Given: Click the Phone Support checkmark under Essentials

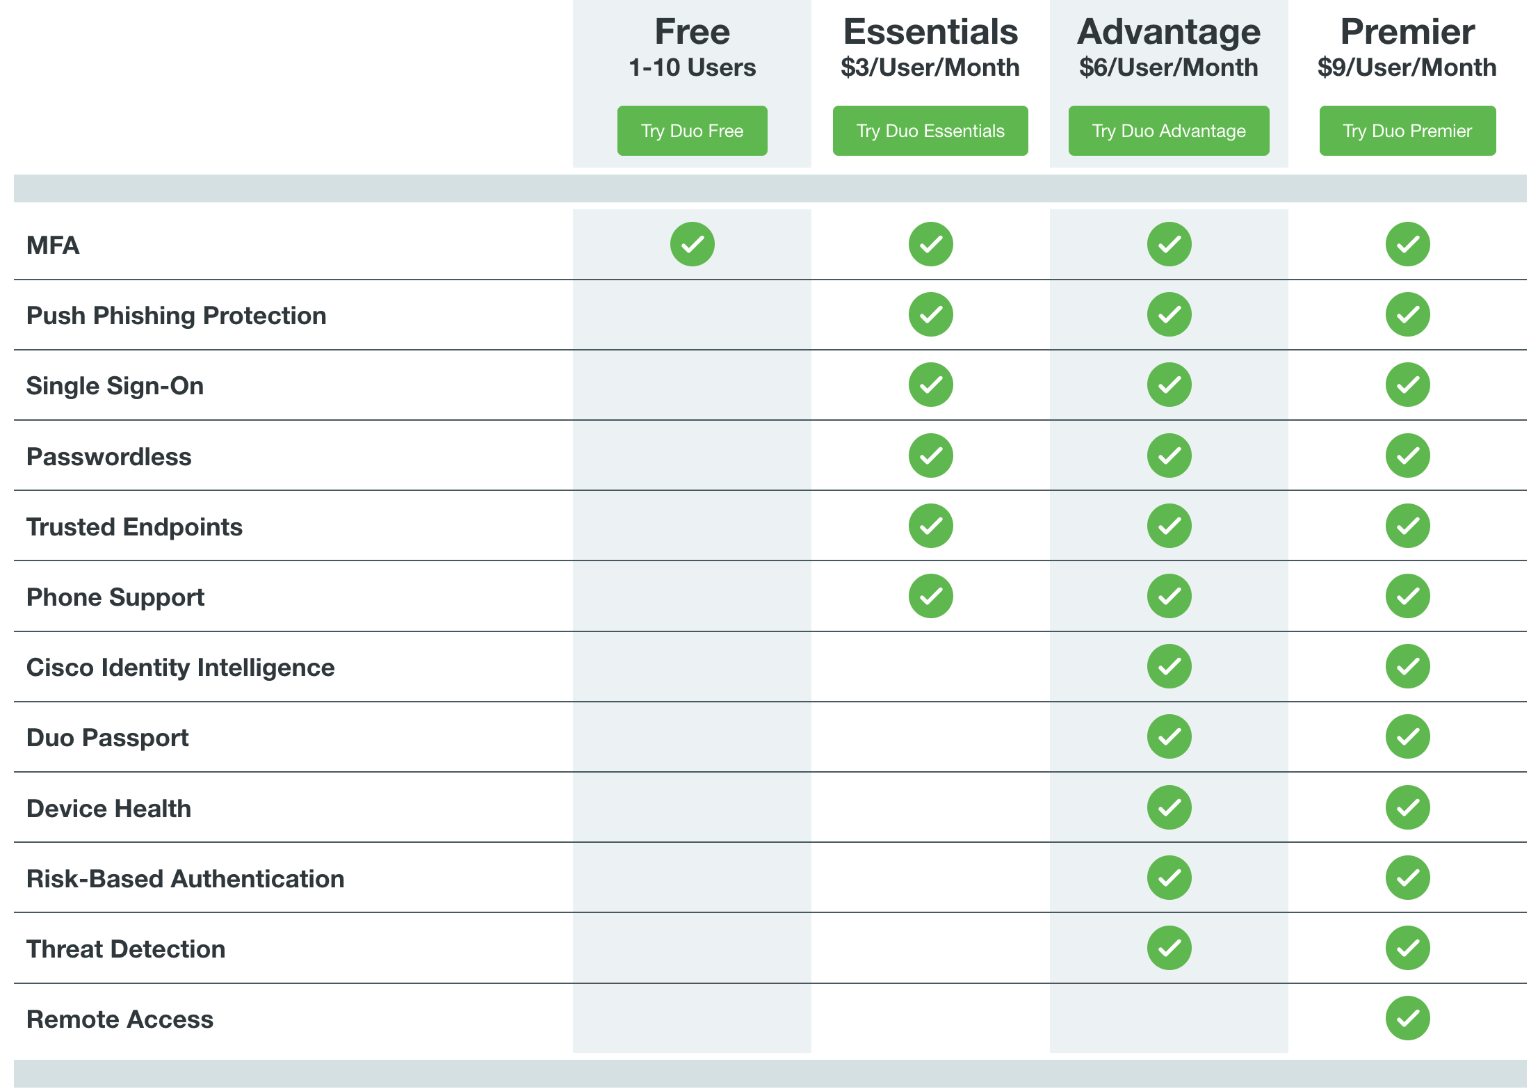Looking at the screenshot, I should point(930,596).
